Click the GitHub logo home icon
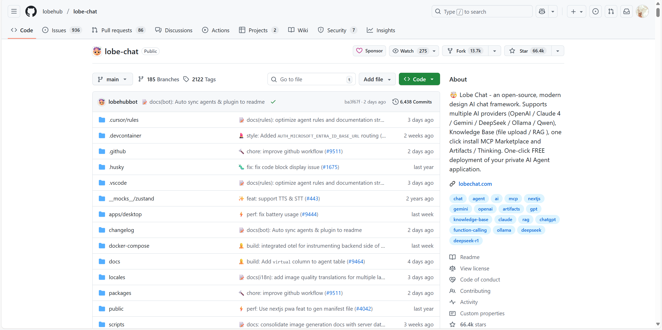The image size is (662, 330). pos(31,11)
